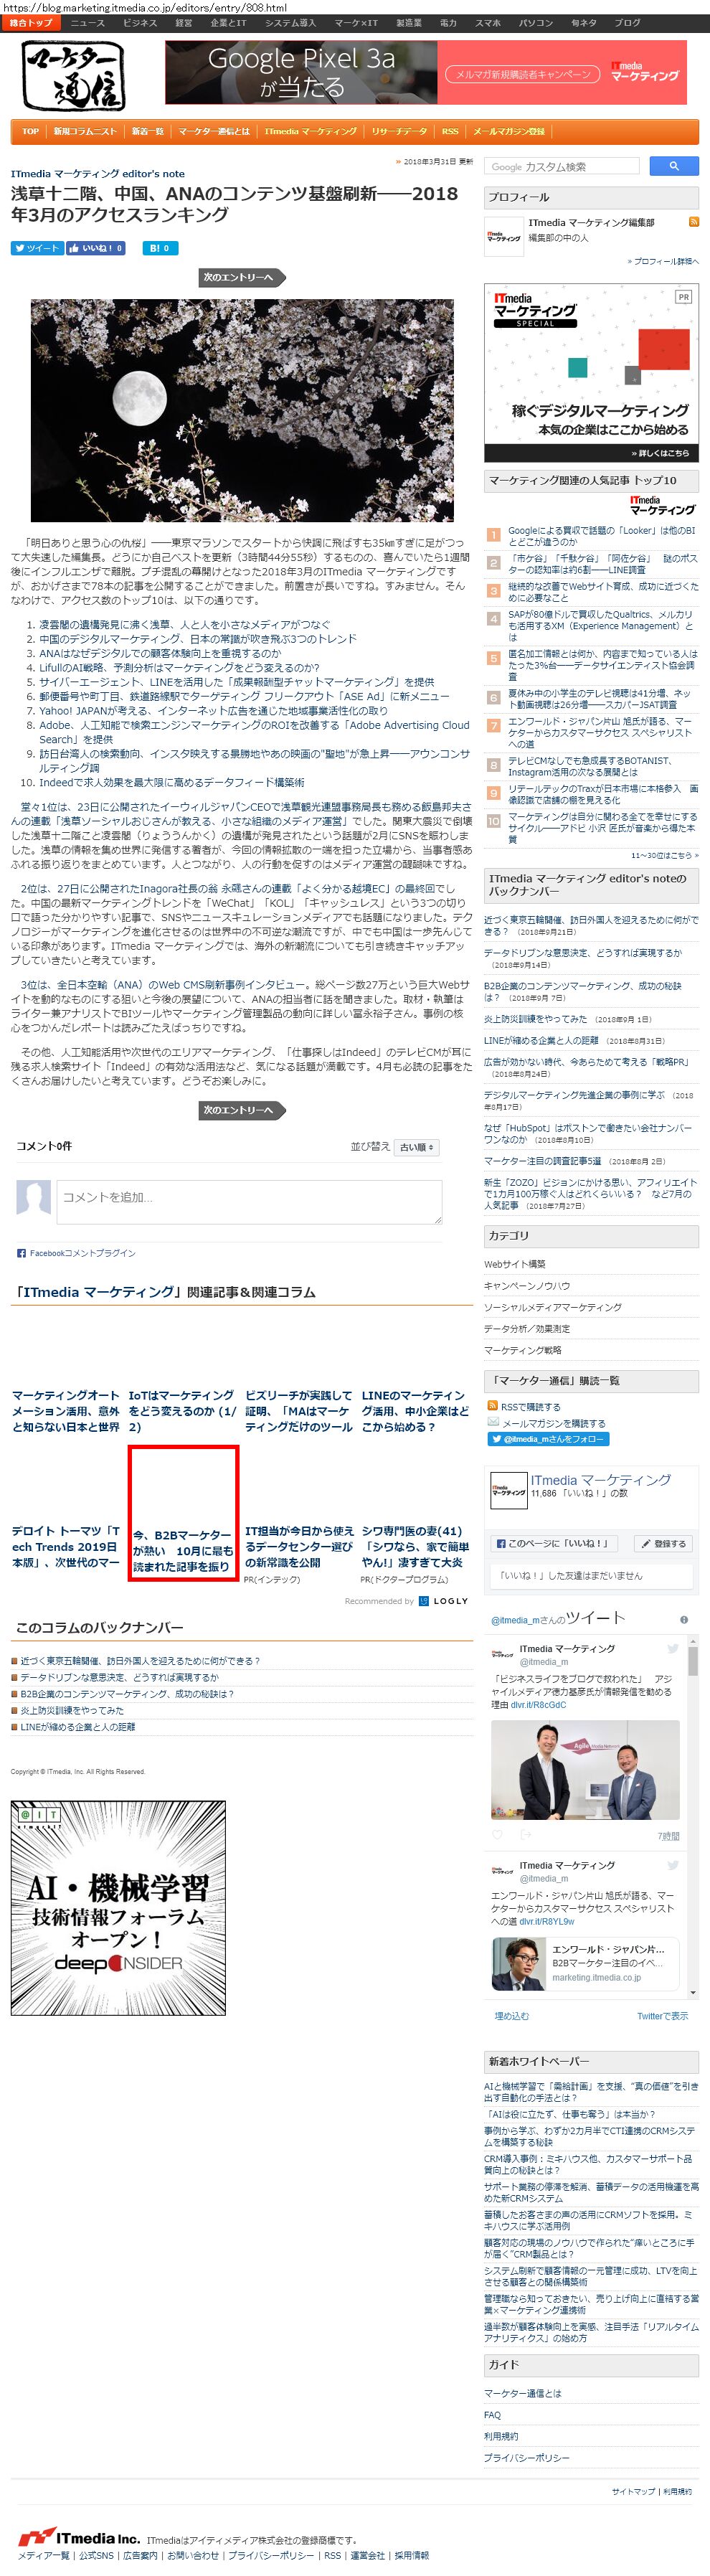Share via the Twitter ツイート button

tap(37, 248)
